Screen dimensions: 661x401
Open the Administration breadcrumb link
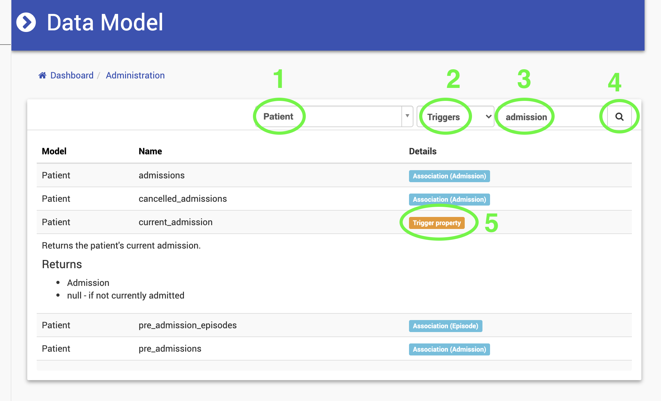135,75
